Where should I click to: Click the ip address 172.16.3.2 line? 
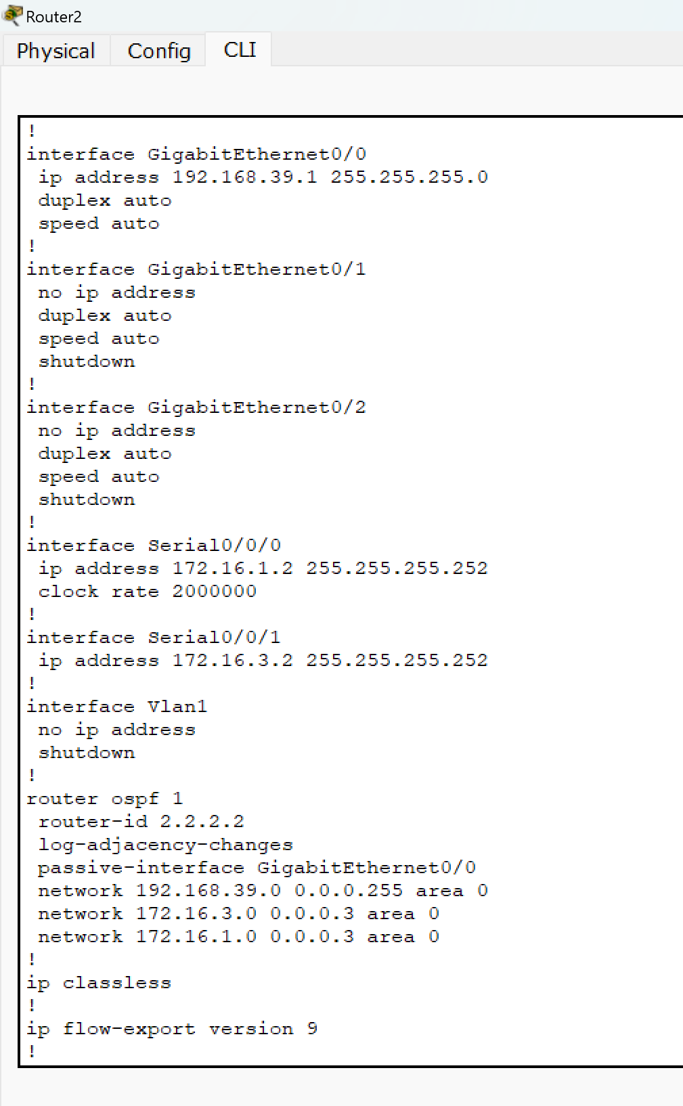pos(263,661)
